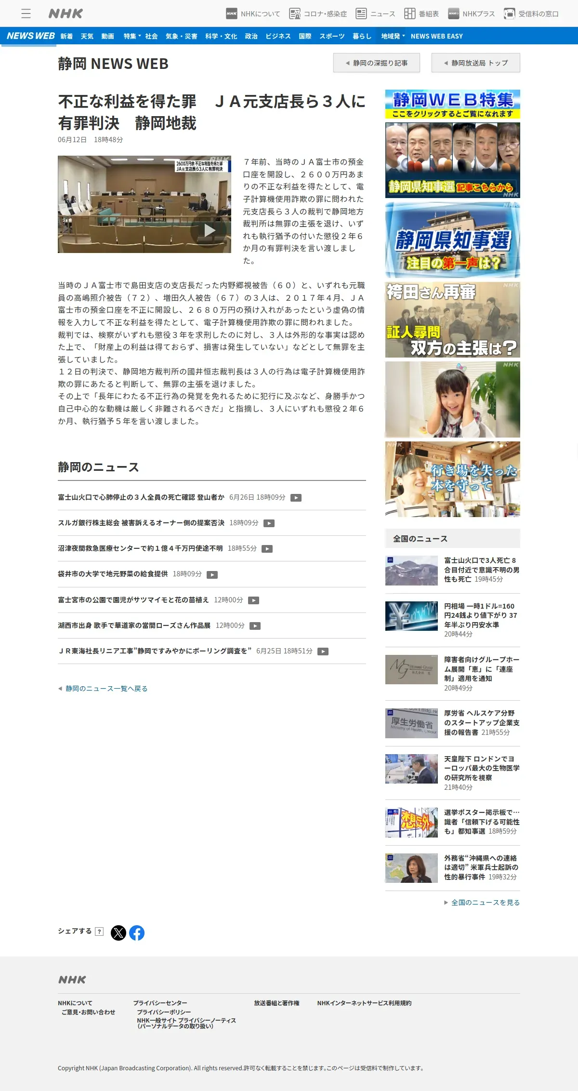This screenshot has height=1091, width=578.
Task: Click video icon beside 富士宮市の公園 story
Action: [x=254, y=600]
